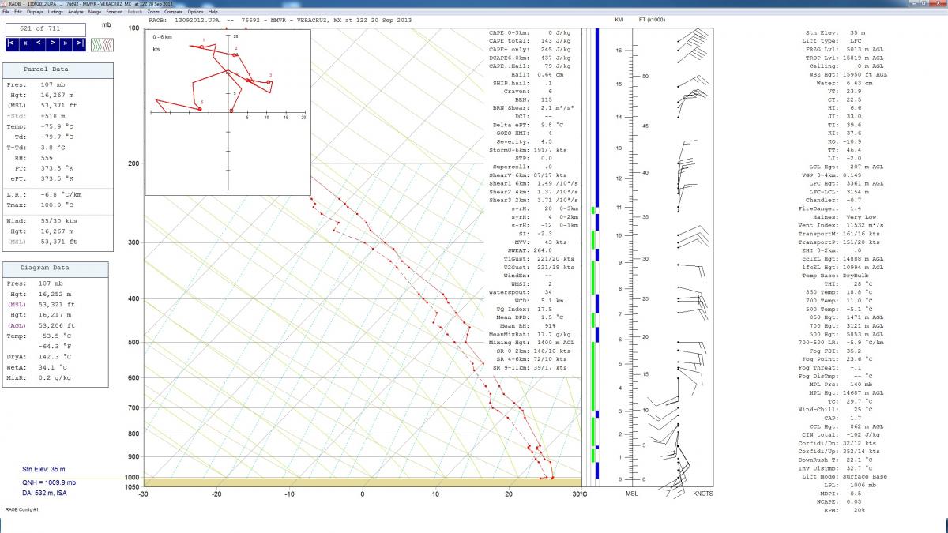
Task: Go to the previous sounding with < button
Action: point(39,43)
